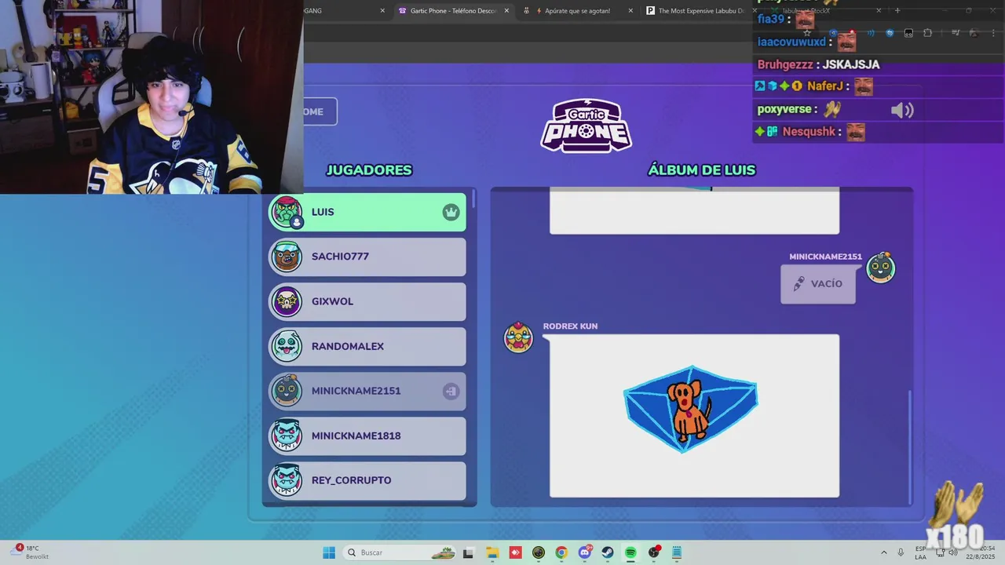This screenshot has height=565, width=1005.
Task: Open Google Chrome from taskbar
Action: (561, 552)
